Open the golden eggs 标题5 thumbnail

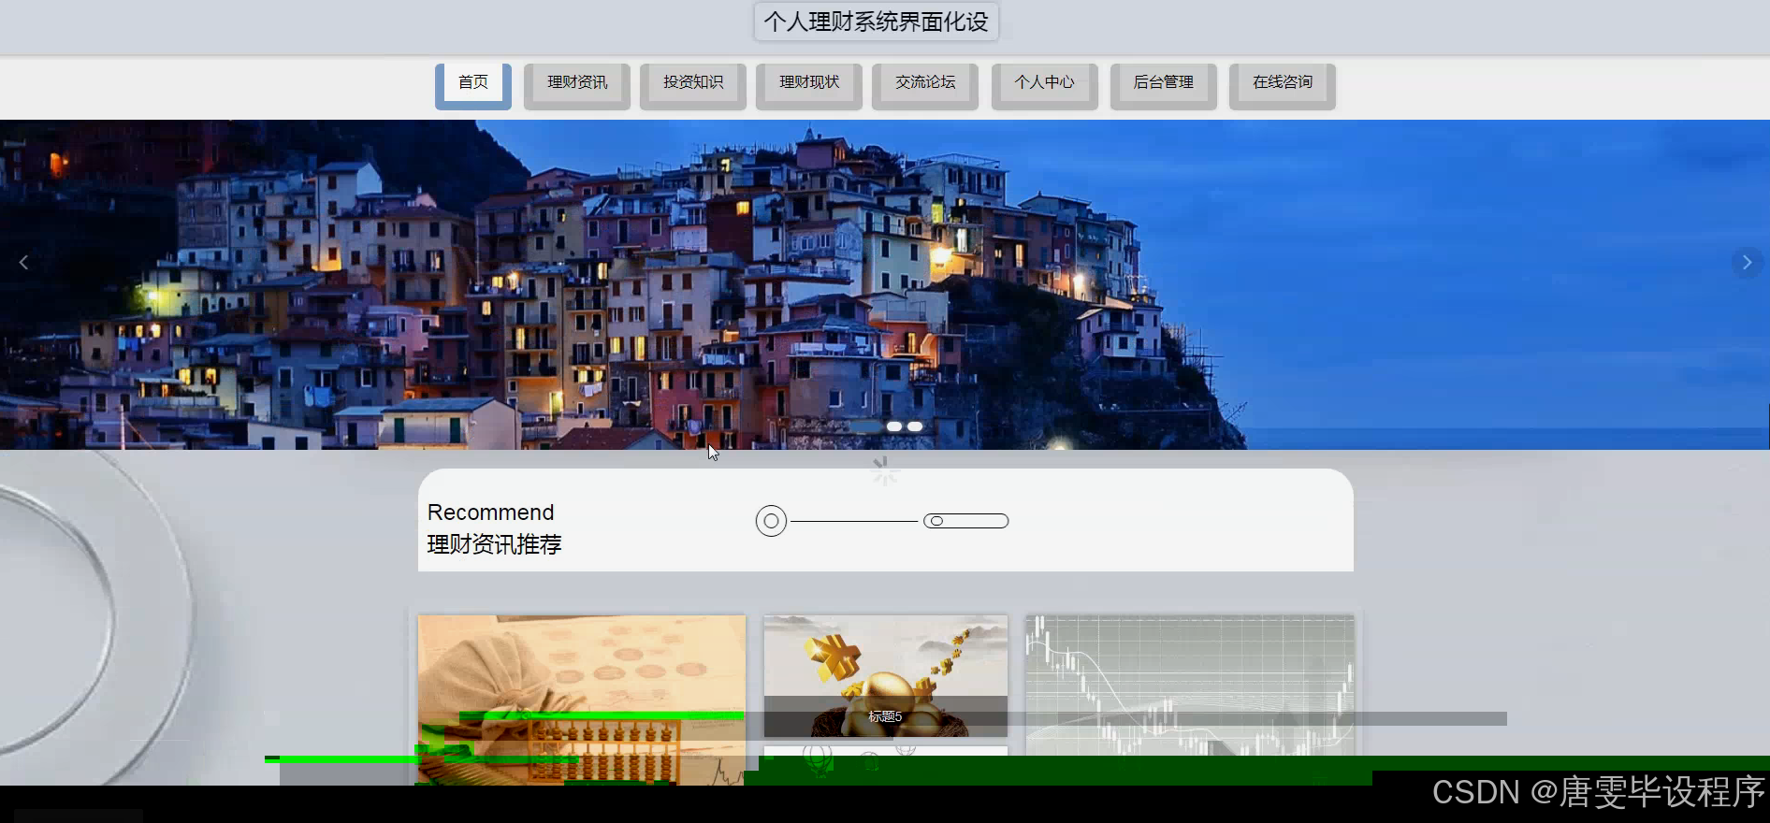886,675
